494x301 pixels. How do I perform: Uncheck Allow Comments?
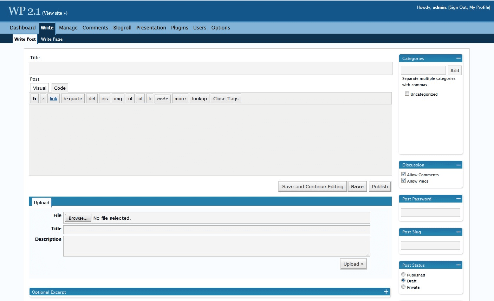click(403, 174)
